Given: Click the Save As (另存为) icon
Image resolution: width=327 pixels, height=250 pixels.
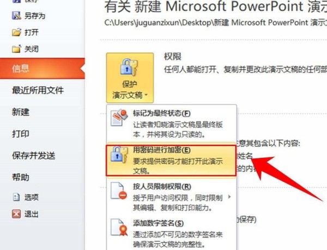Looking at the screenshot, I should [16, 16].
